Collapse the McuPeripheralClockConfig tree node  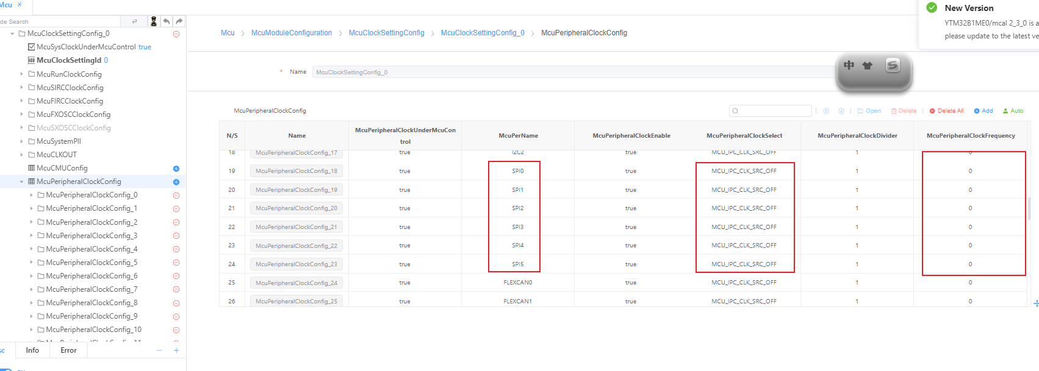coord(22,182)
